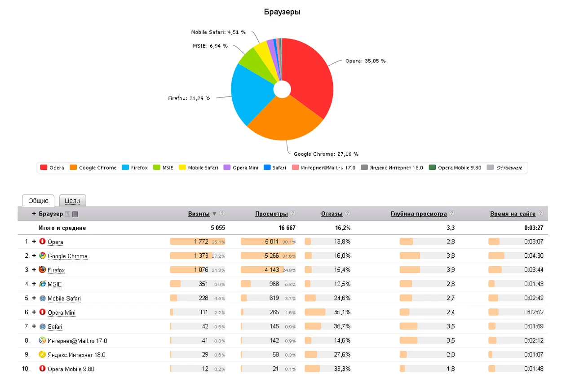
Task: Expand the Safari row with plus sign
Action: [34, 326]
